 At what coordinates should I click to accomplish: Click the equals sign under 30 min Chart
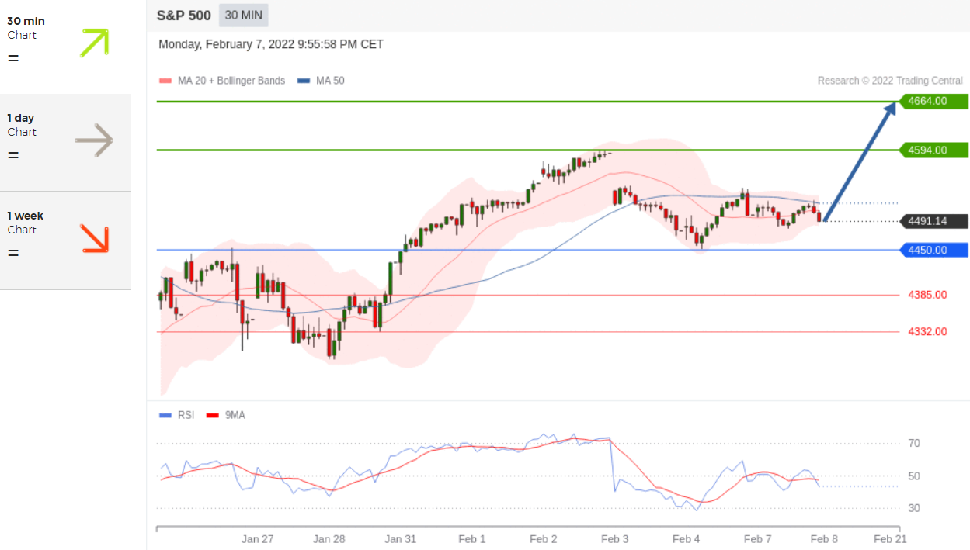tap(13, 58)
